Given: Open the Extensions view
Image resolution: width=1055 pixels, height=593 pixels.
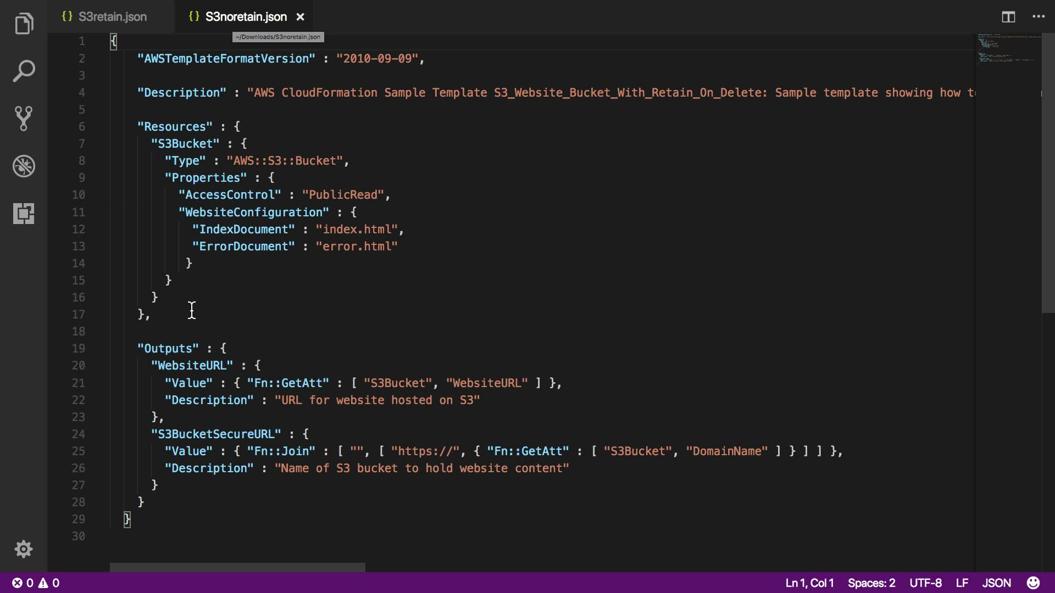Looking at the screenshot, I should pyautogui.click(x=24, y=213).
